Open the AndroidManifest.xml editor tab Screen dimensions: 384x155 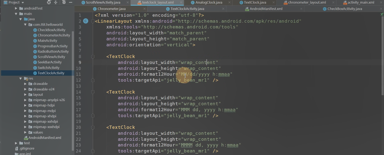coord(264,9)
